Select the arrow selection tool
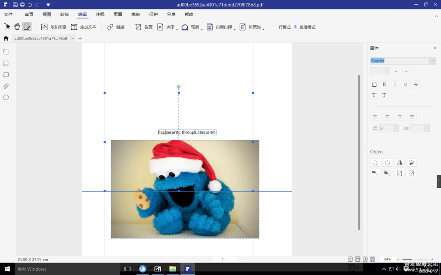The width and height of the screenshot is (441, 275). 7,27
